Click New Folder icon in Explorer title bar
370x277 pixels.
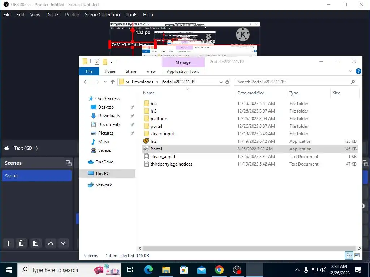pyautogui.click(x=105, y=62)
